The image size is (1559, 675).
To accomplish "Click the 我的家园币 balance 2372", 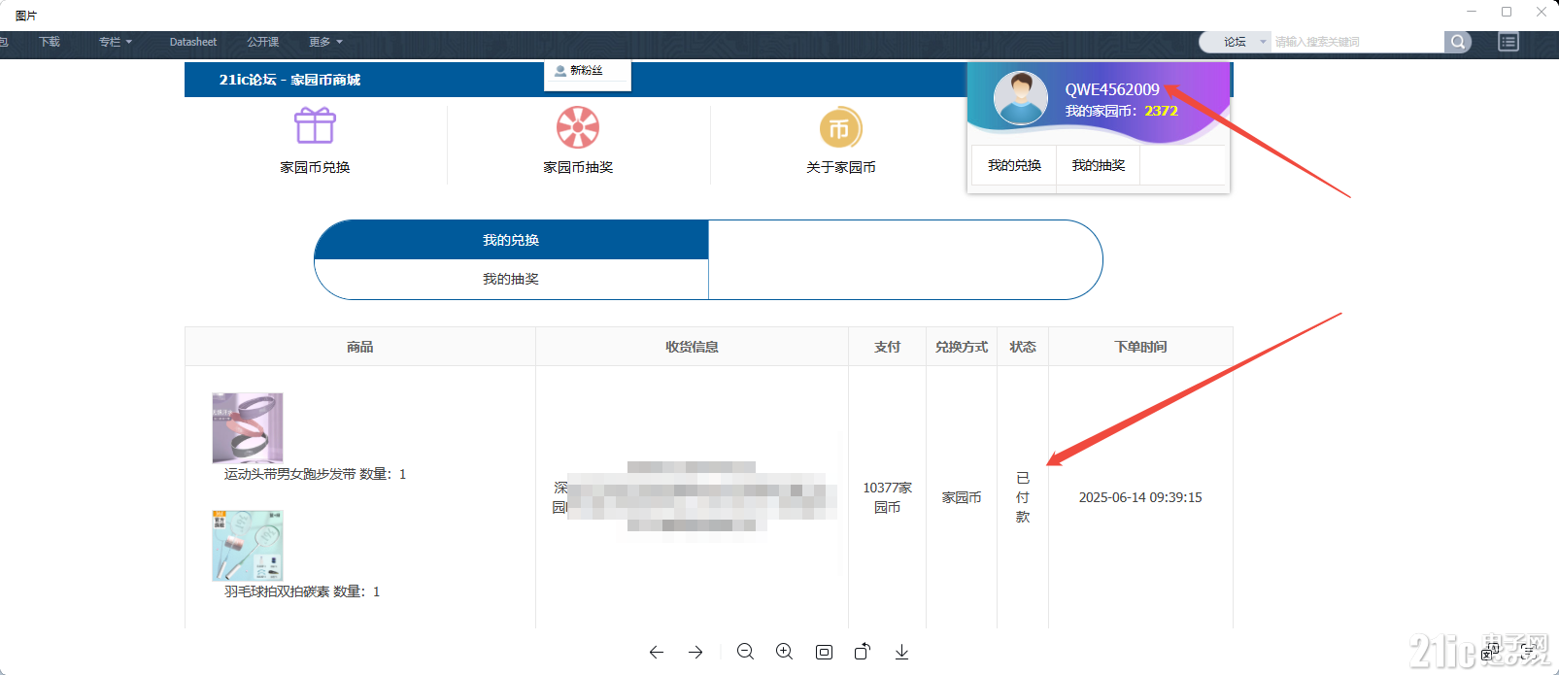I will coord(1161,111).
